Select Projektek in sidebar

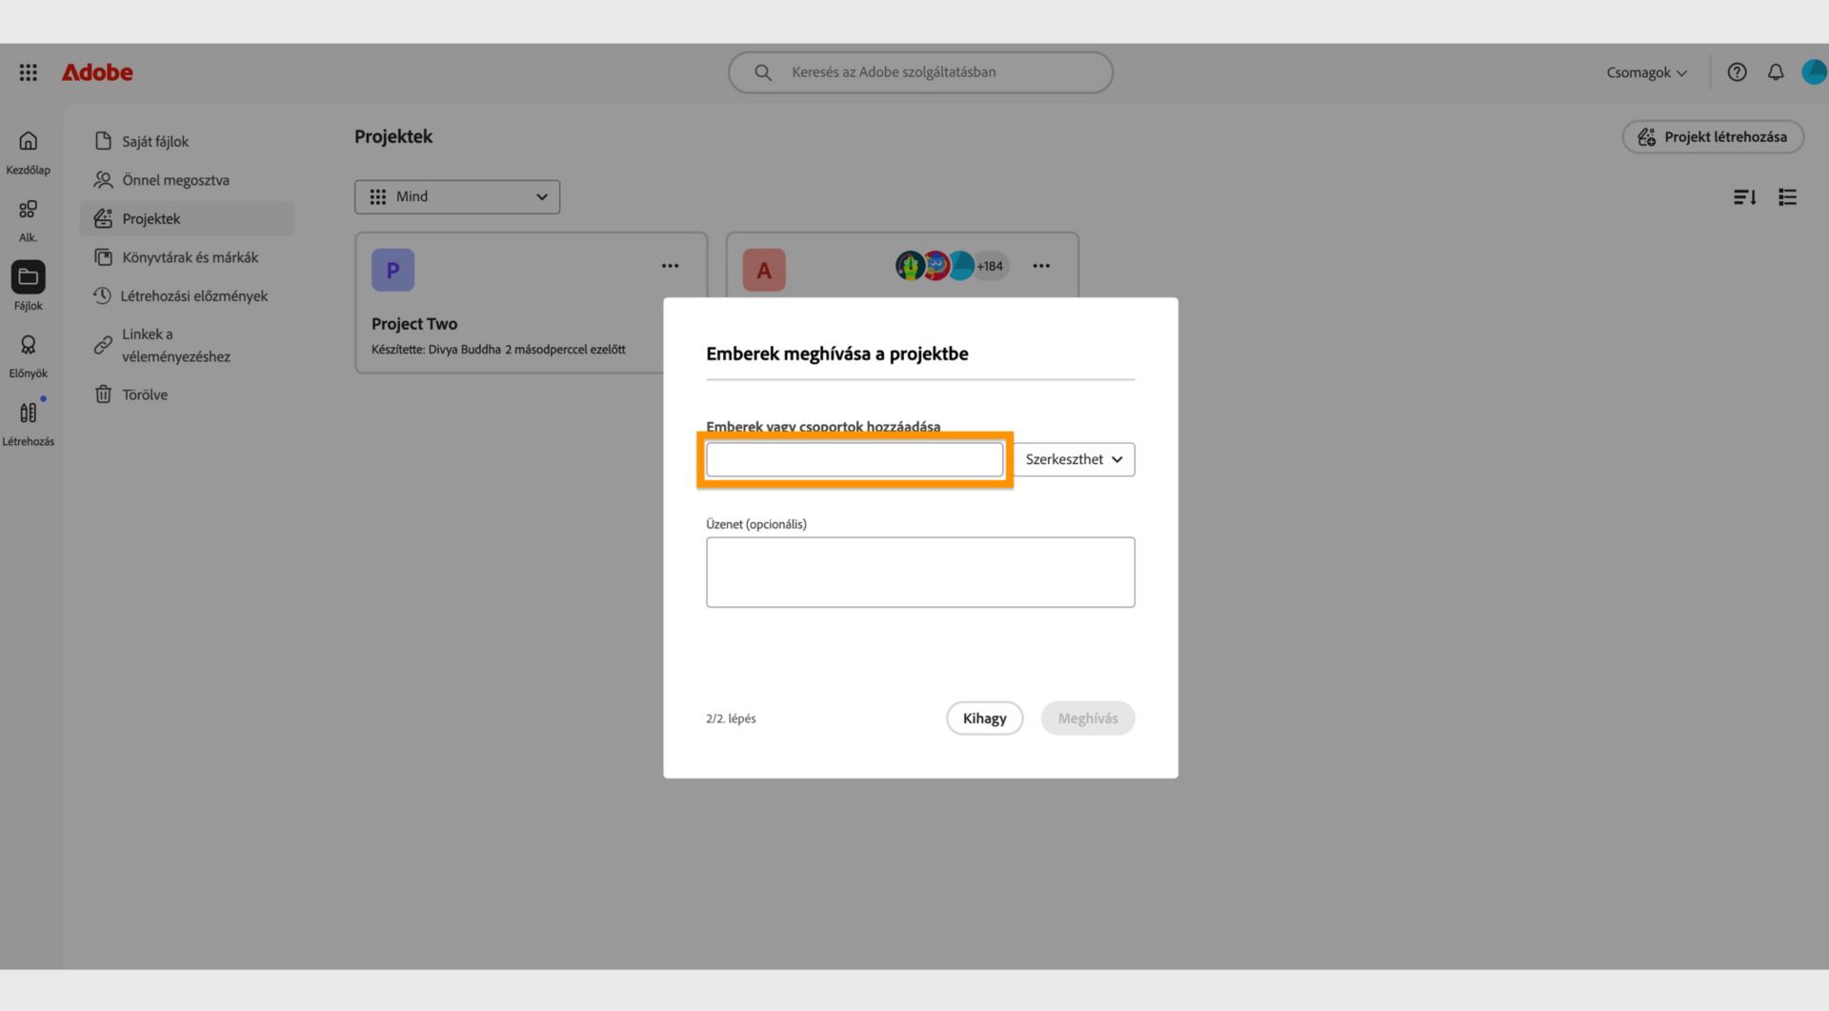(187, 219)
